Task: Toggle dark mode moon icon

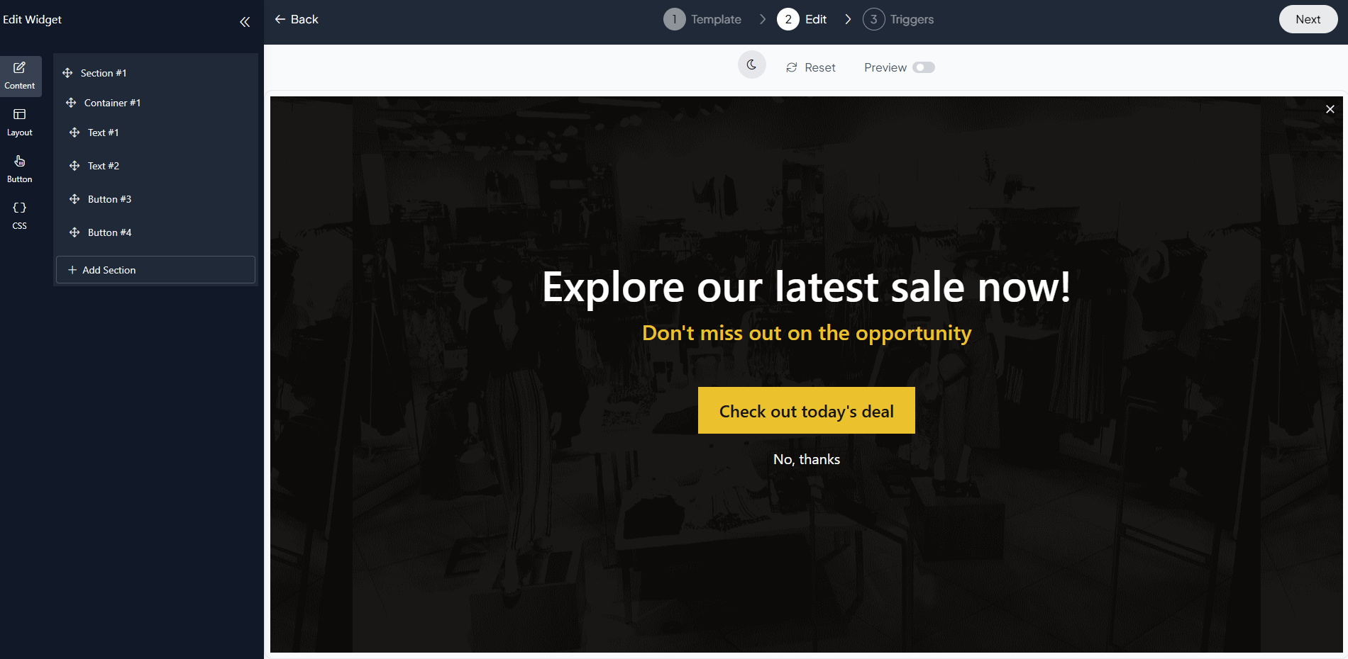Action: click(x=752, y=65)
